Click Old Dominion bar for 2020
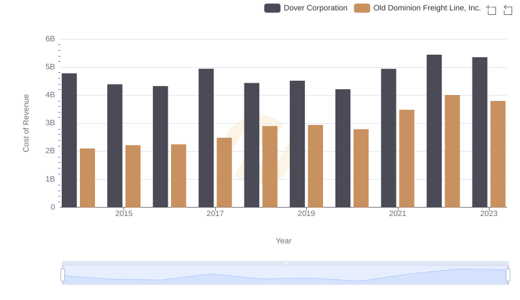The height and width of the screenshot is (300, 520). (x=361, y=169)
